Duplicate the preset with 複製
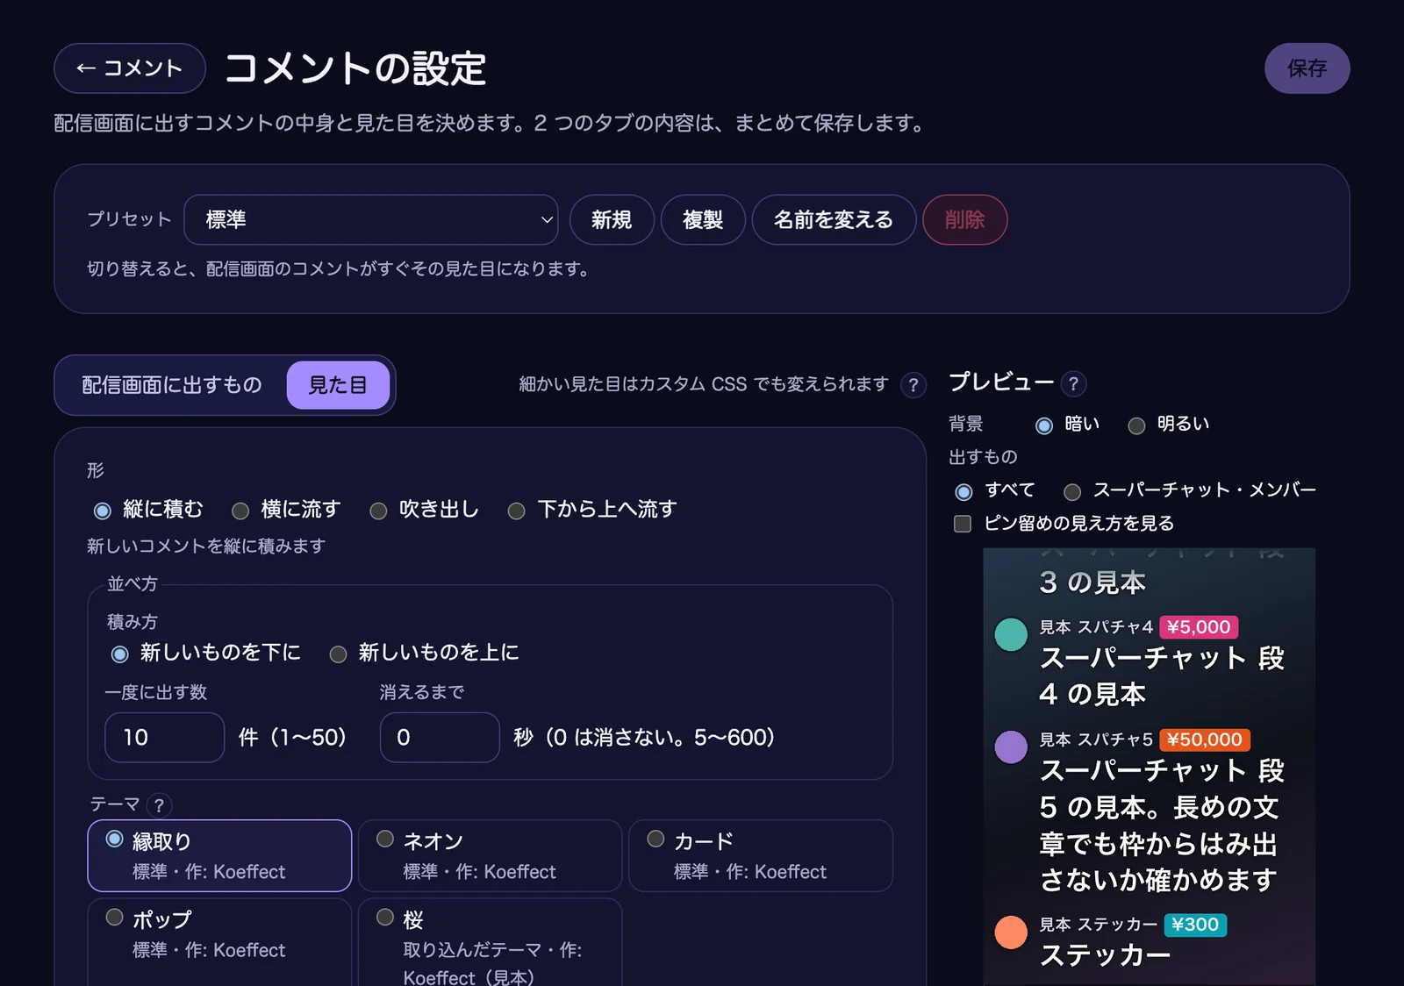 (x=703, y=219)
